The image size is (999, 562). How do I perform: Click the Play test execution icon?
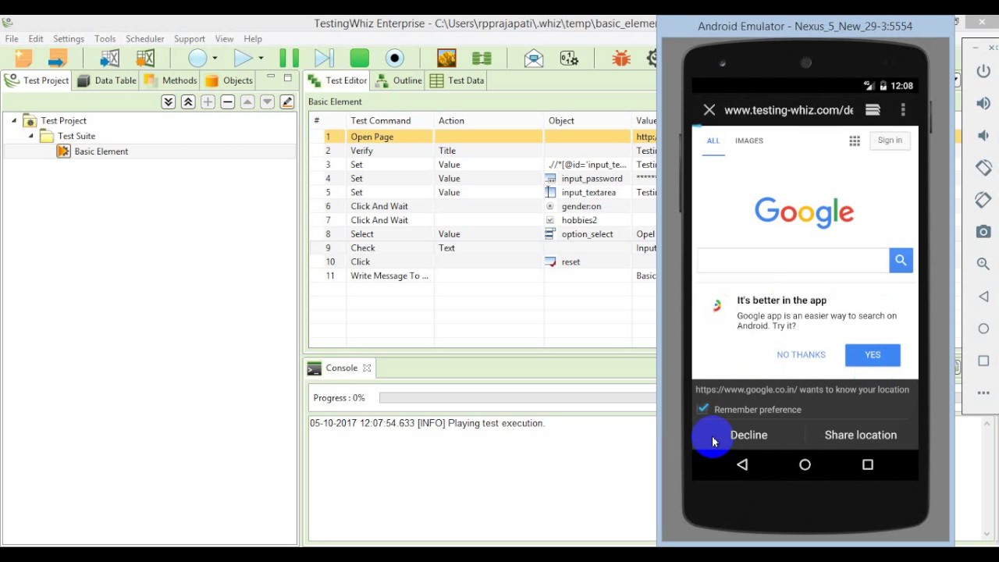(x=243, y=58)
